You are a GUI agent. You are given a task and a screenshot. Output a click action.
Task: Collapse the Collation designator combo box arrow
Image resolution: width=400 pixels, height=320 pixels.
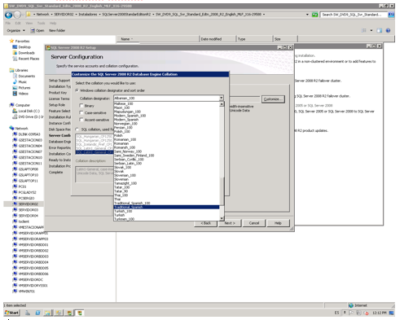pos(222,98)
